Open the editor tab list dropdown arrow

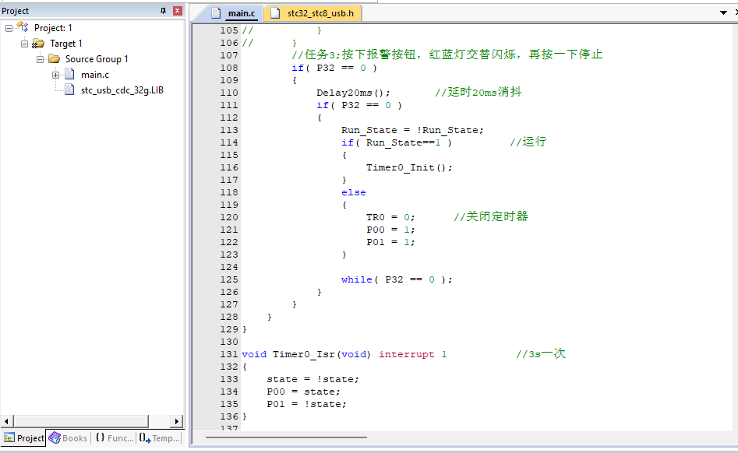tap(723, 12)
